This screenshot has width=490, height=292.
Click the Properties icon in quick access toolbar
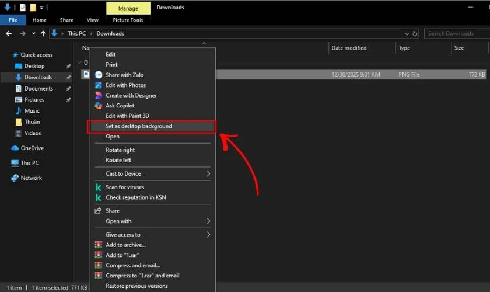point(23,7)
